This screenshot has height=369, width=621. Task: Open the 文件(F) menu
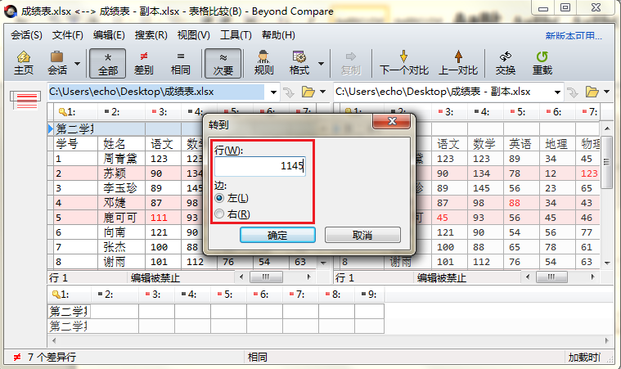point(67,35)
